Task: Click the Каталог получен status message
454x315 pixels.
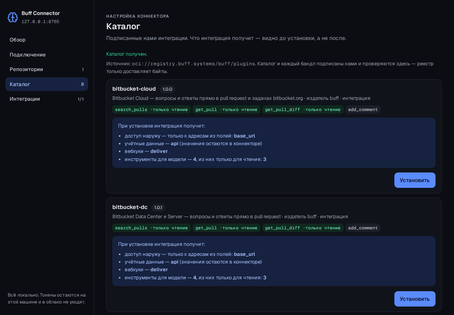Action: [x=127, y=54]
